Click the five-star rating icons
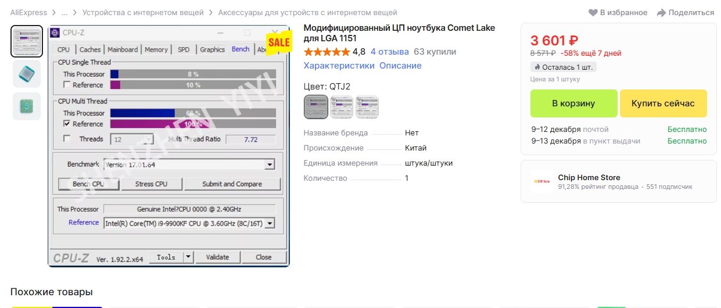721x308 pixels. pos(327,52)
